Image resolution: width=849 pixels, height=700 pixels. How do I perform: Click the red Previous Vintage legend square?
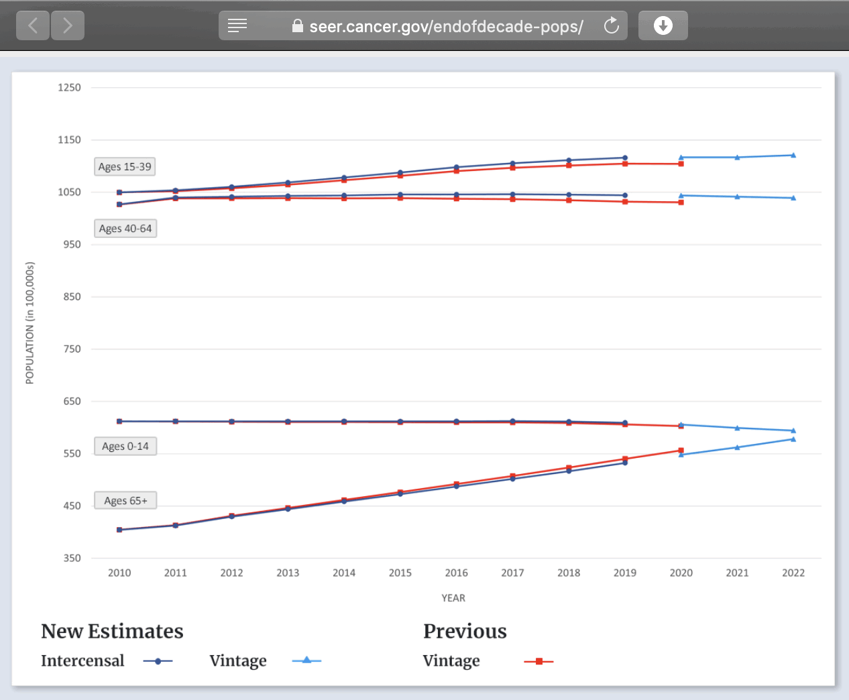pyautogui.click(x=539, y=661)
